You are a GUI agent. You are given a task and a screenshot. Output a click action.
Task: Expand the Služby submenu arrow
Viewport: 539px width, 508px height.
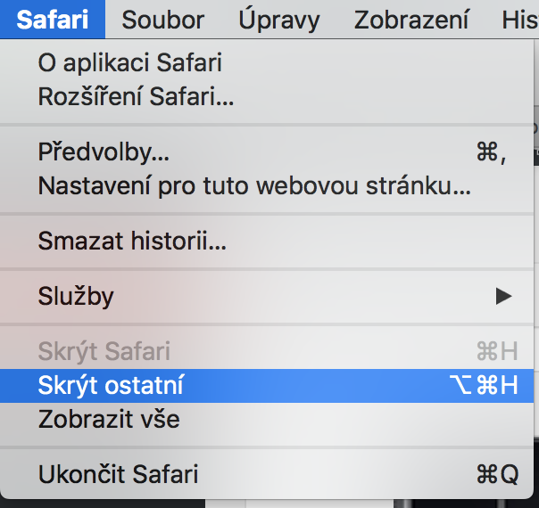(504, 295)
